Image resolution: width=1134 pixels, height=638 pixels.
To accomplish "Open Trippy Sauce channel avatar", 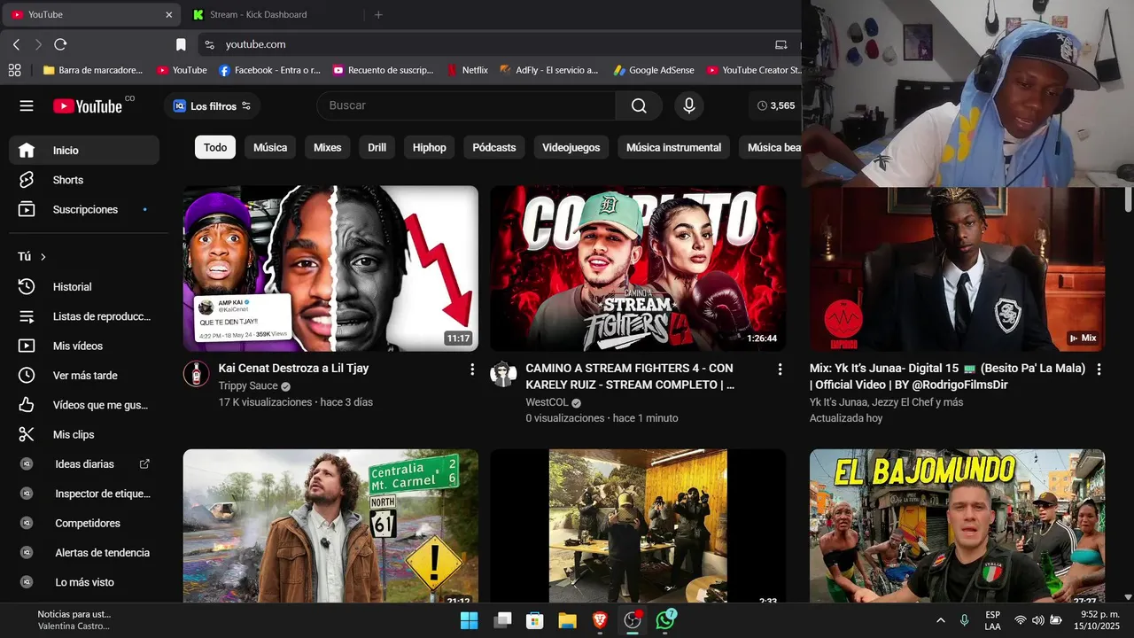I will tap(196, 374).
